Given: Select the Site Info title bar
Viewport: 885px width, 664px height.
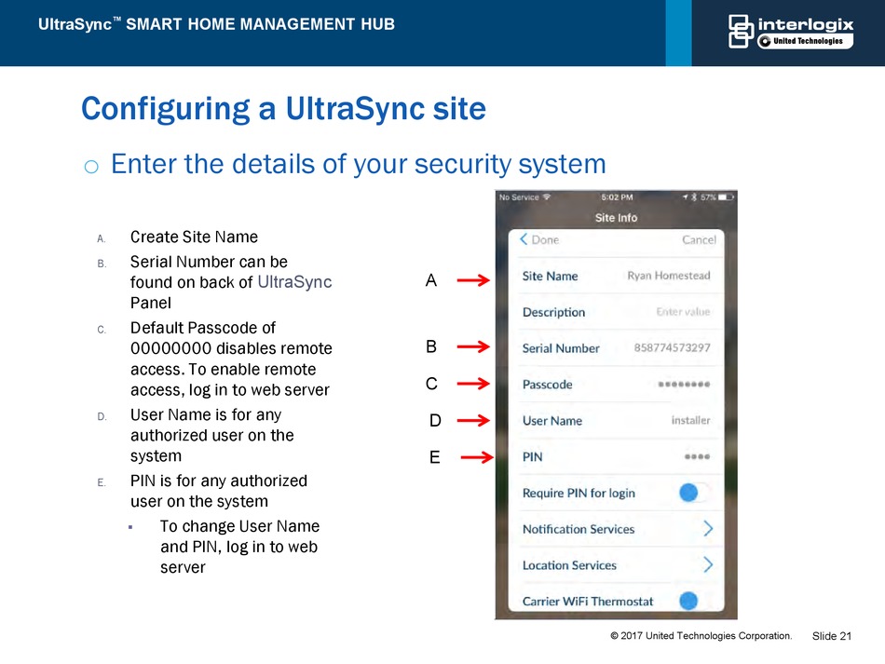Looking at the screenshot, I should (x=616, y=218).
